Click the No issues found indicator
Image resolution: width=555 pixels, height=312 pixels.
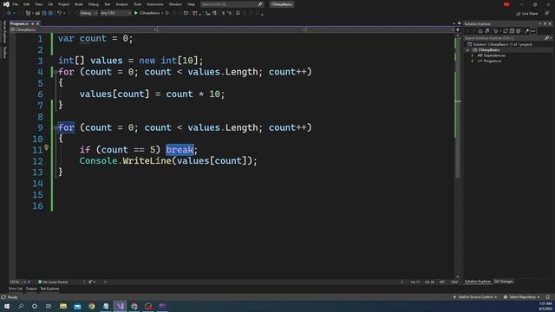tap(53, 282)
